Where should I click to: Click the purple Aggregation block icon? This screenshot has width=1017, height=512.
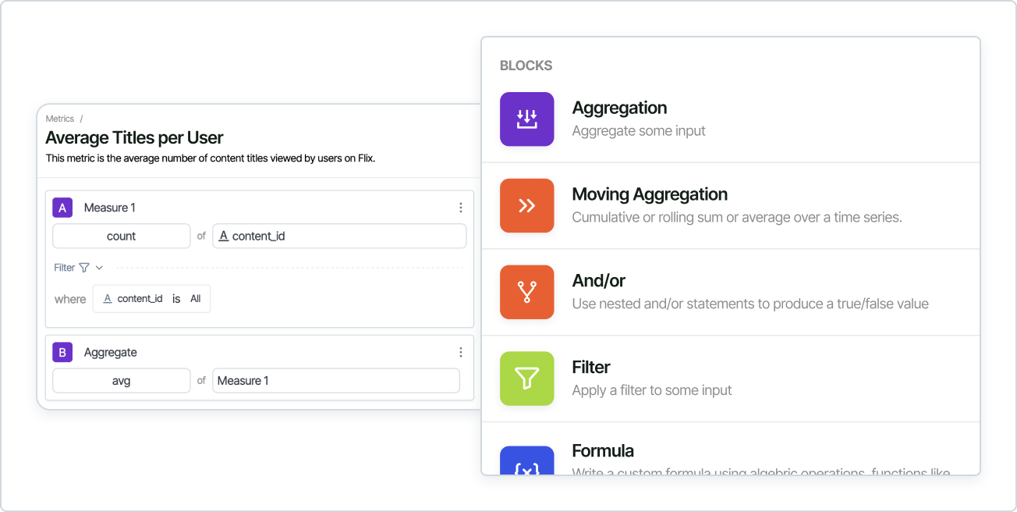526,119
